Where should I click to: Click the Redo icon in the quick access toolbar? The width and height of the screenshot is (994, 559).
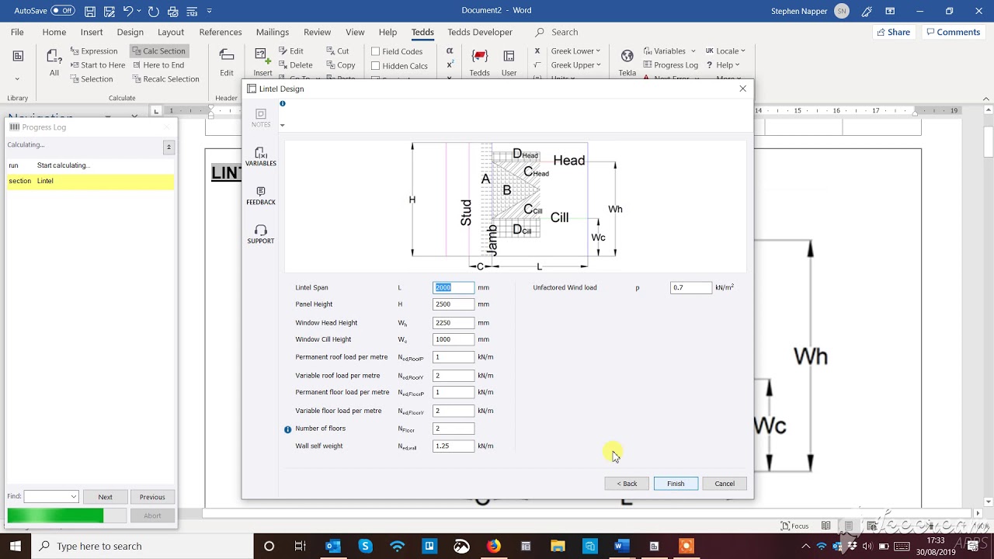pyautogui.click(x=154, y=11)
